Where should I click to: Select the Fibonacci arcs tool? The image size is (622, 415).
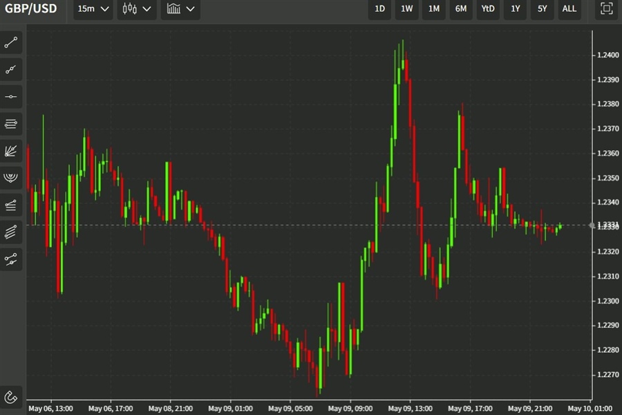click(10, 177)
